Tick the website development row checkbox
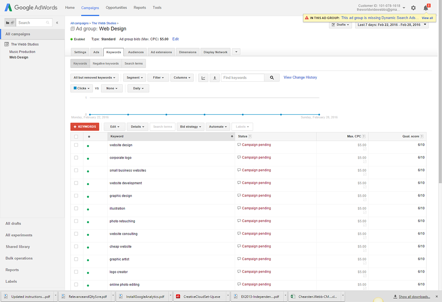Viewport: 442px width, 302px height. tap(76, 183)
